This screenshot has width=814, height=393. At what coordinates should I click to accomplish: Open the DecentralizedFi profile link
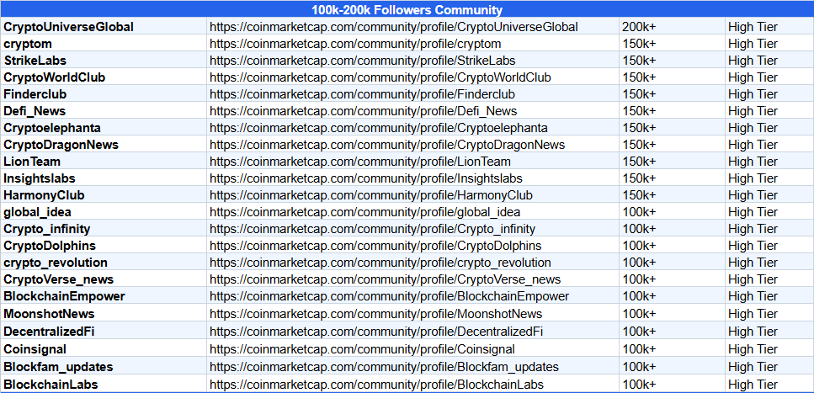[376, 332]
